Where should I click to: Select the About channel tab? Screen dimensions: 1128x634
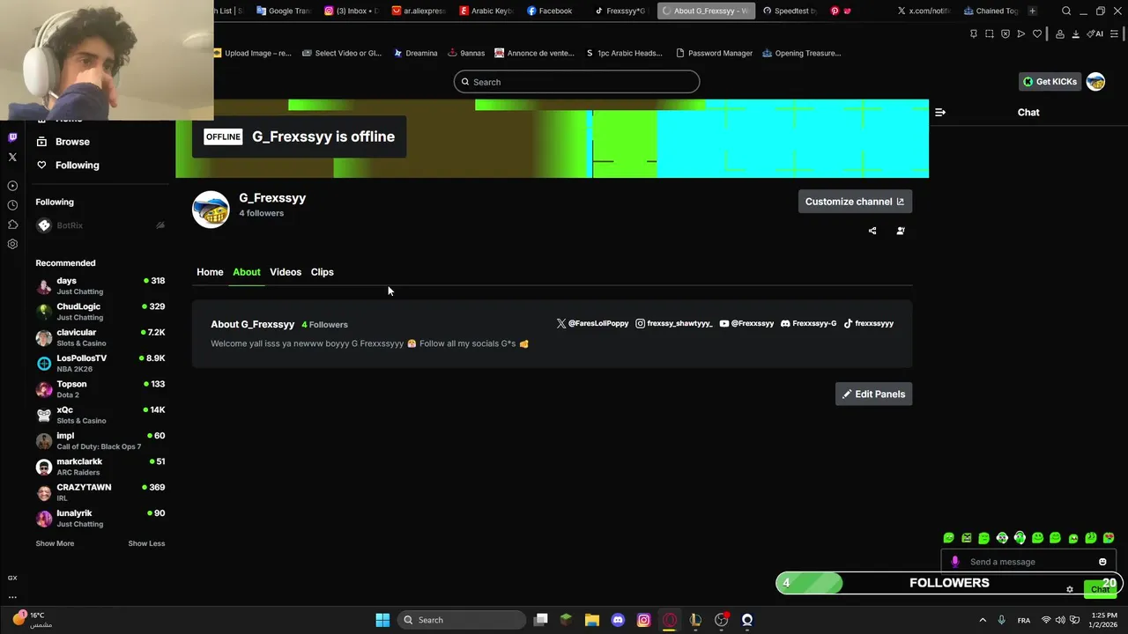[247, 272]
